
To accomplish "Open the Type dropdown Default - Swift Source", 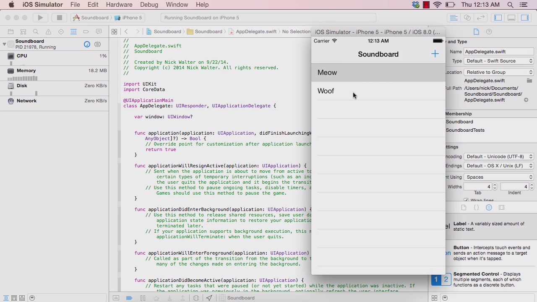I will [499, 61].
